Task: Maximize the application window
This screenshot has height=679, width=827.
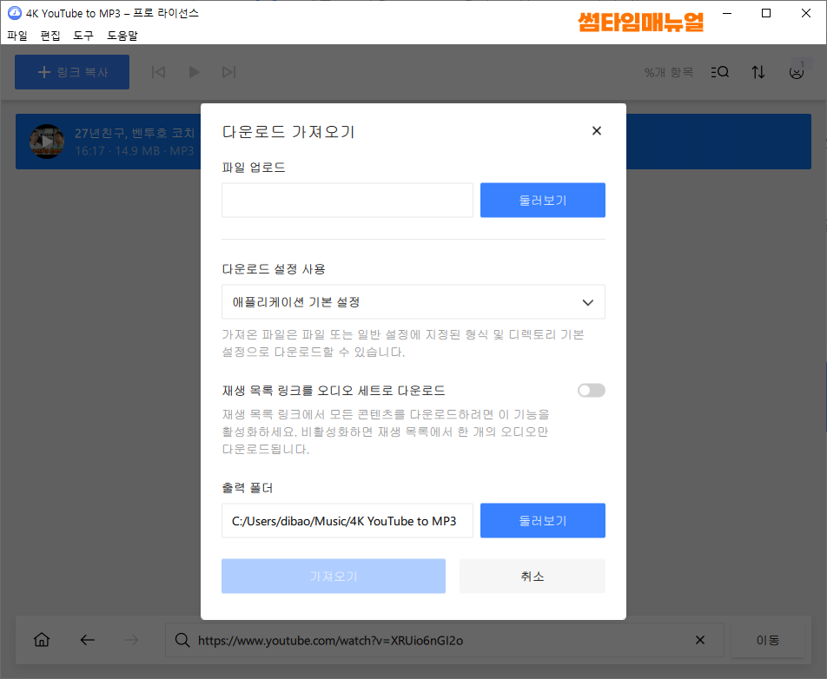Action: click(766, 13)
